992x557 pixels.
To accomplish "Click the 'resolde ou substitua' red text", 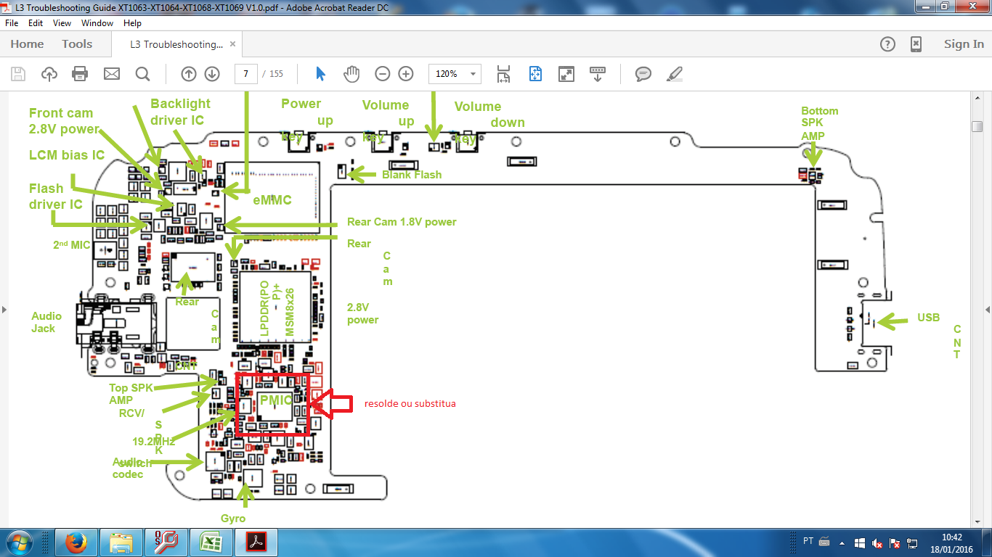I will pos(410,403).
